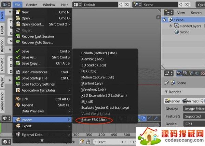
Task: Add a new scene
Action: point(181,5)
